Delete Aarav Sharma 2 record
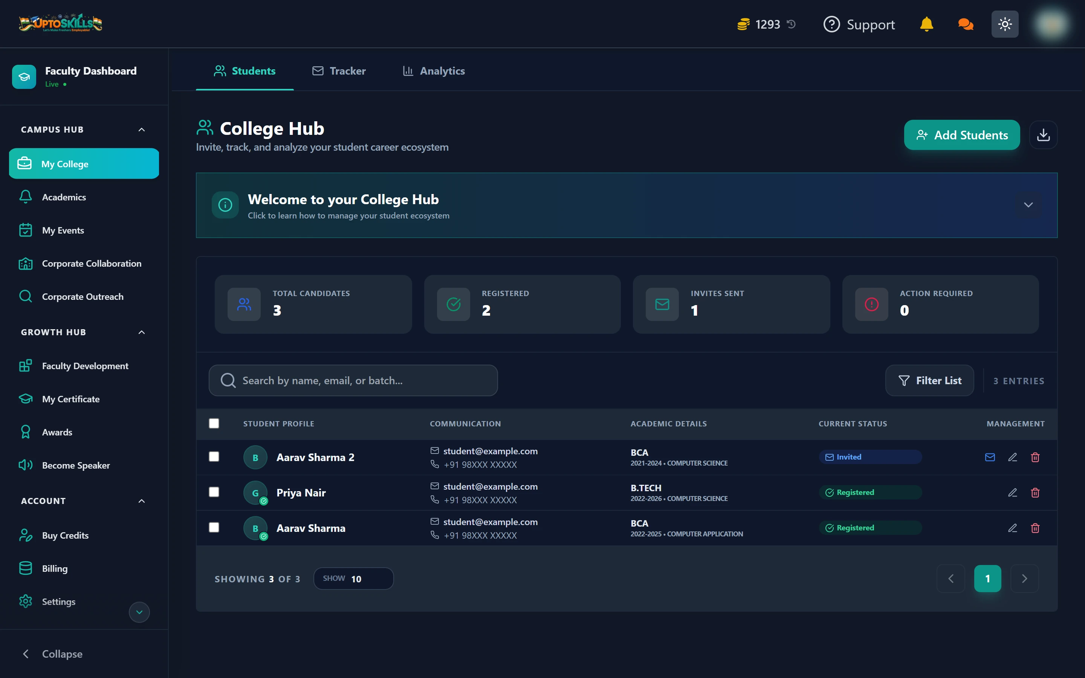The image size is (1085, 678). 1035,457
